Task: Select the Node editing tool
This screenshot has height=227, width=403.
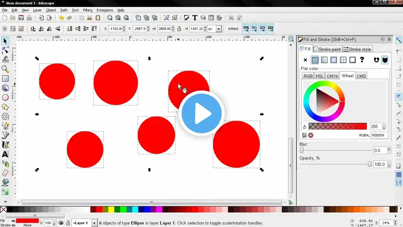Action: click(x=5, y=50)
